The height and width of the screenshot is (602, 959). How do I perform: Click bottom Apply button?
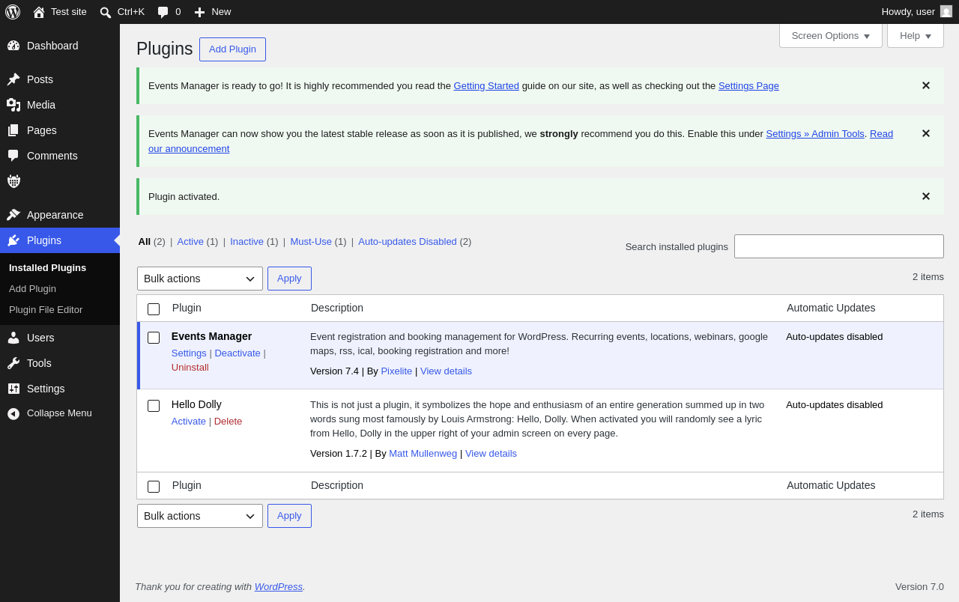[289, 516]
